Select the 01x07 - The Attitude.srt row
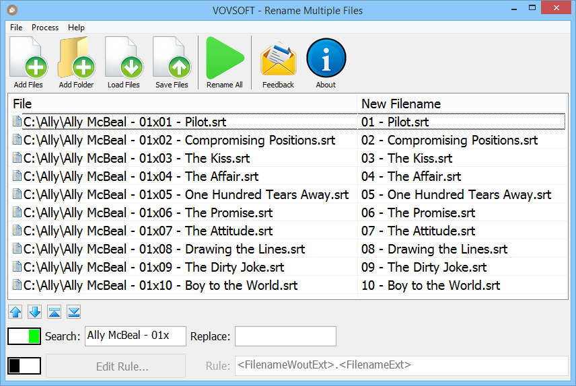This screenshot has height=386, width=576. tap(287, 231)
